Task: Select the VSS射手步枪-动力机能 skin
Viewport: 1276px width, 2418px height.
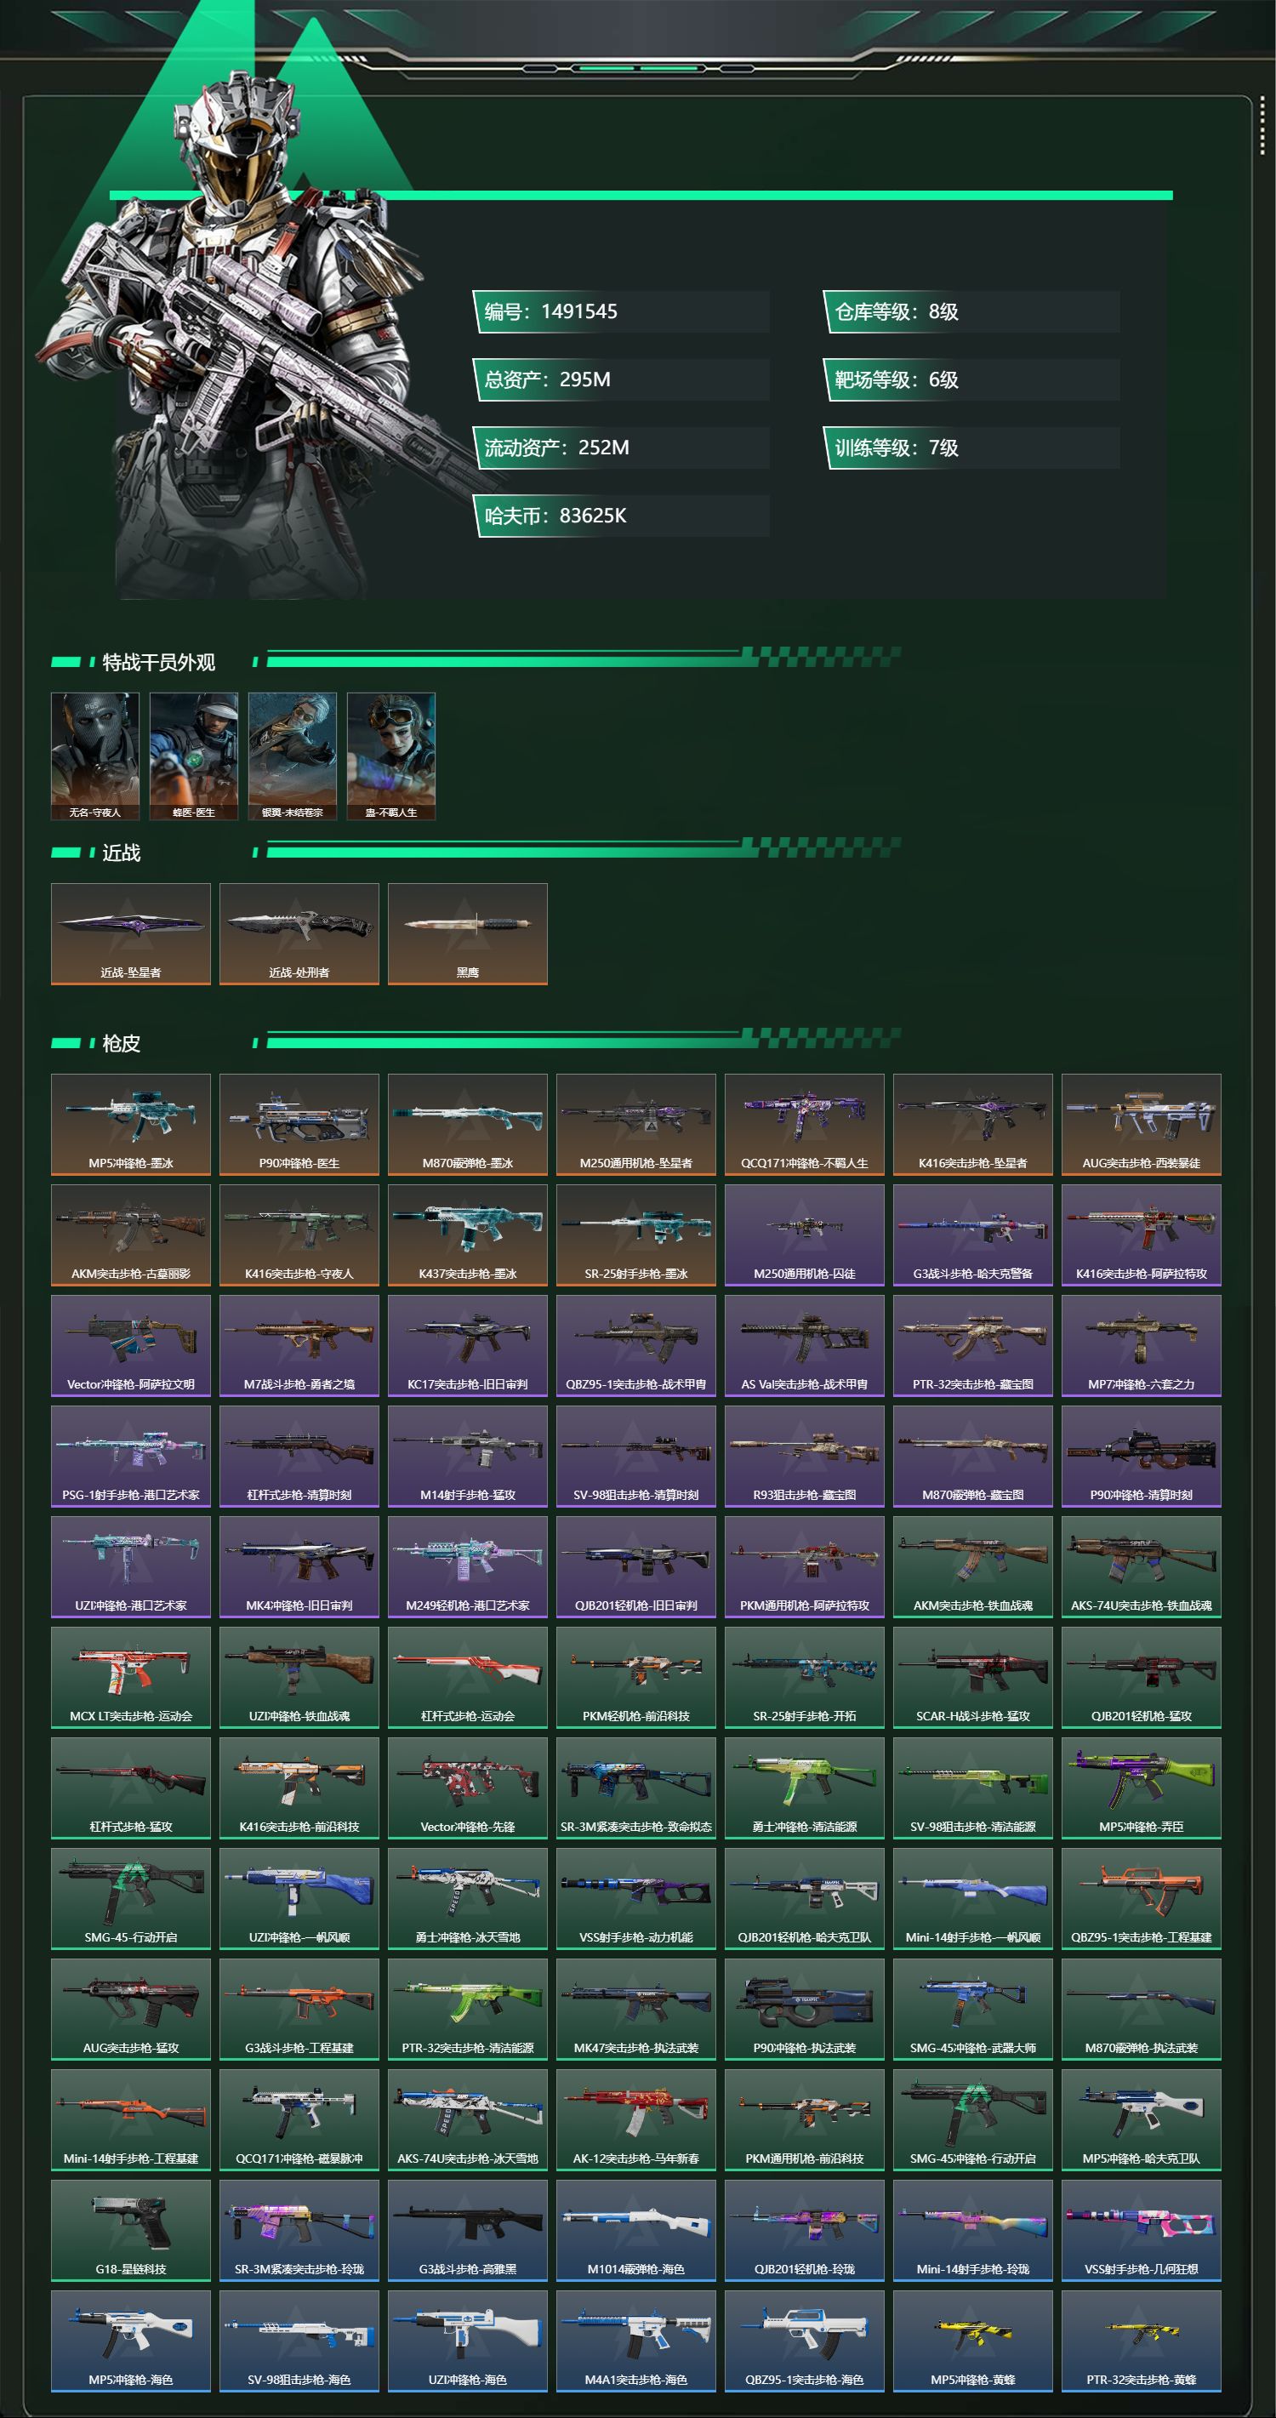Action: pos(636,1900)
